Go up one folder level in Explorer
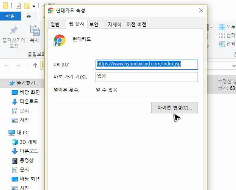The image size is (236, 190). tap(35, 65)
